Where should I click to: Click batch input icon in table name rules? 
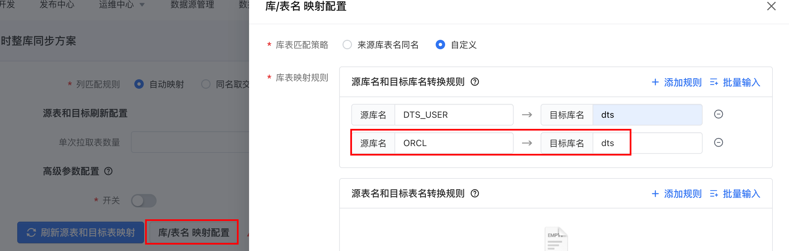point(714,194)
